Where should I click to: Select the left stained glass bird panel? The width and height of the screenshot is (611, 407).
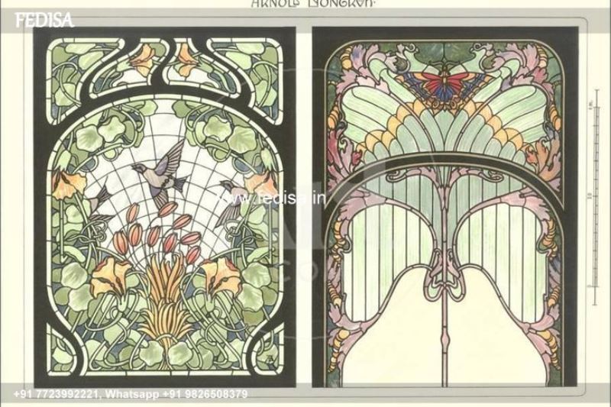[x=164, y=207]
